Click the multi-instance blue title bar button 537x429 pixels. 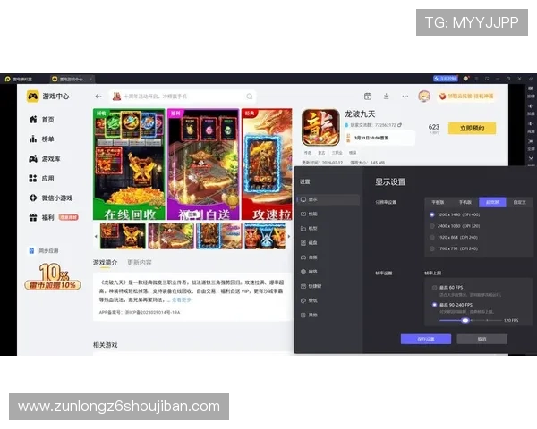coord(445,79)
